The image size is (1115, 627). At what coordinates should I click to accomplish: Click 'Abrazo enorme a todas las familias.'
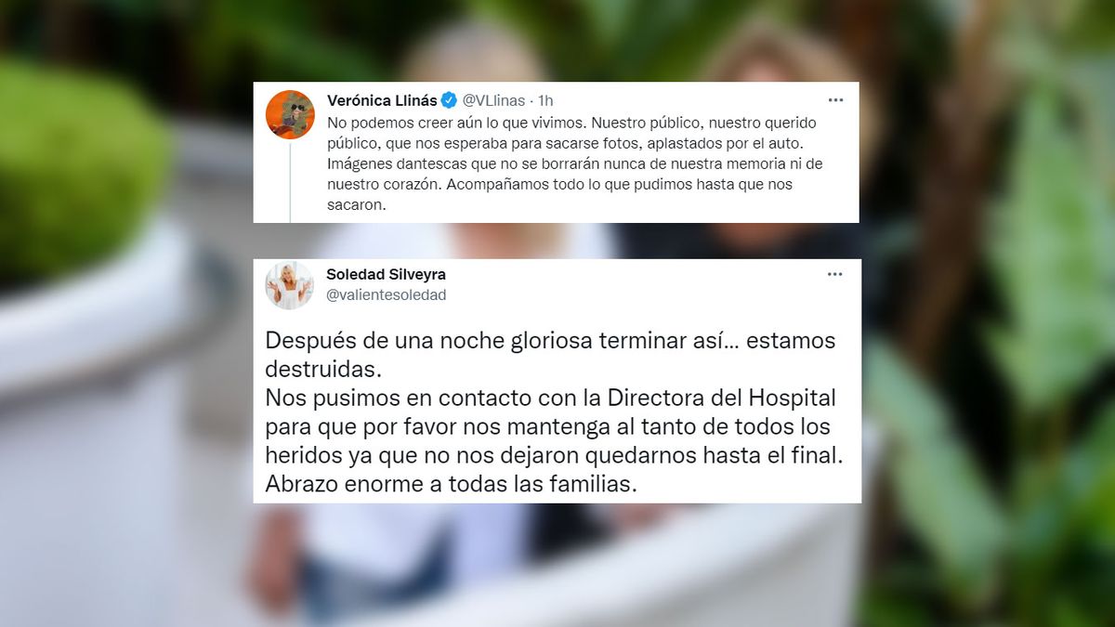click(451, 484)
